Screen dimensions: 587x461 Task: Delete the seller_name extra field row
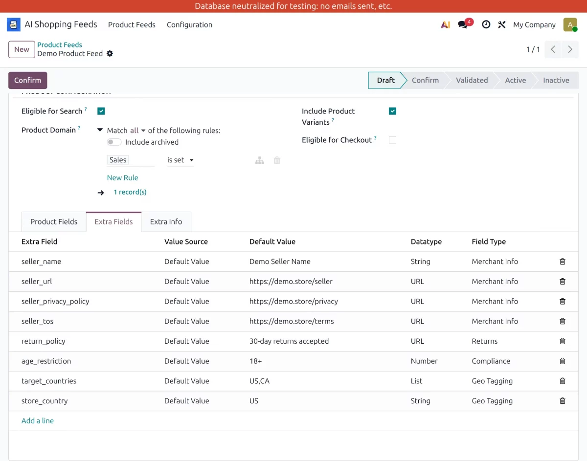click(x=562, y=262)
